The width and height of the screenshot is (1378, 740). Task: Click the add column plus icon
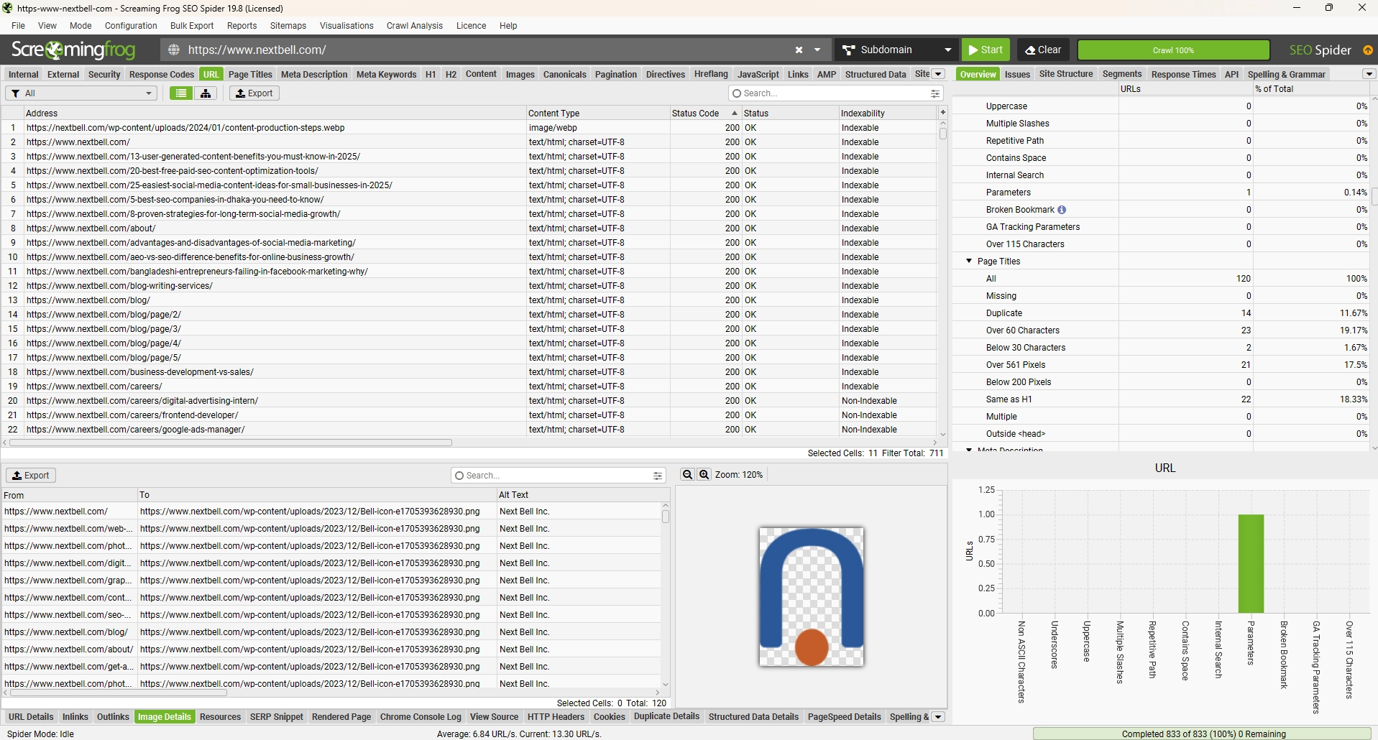942,113
